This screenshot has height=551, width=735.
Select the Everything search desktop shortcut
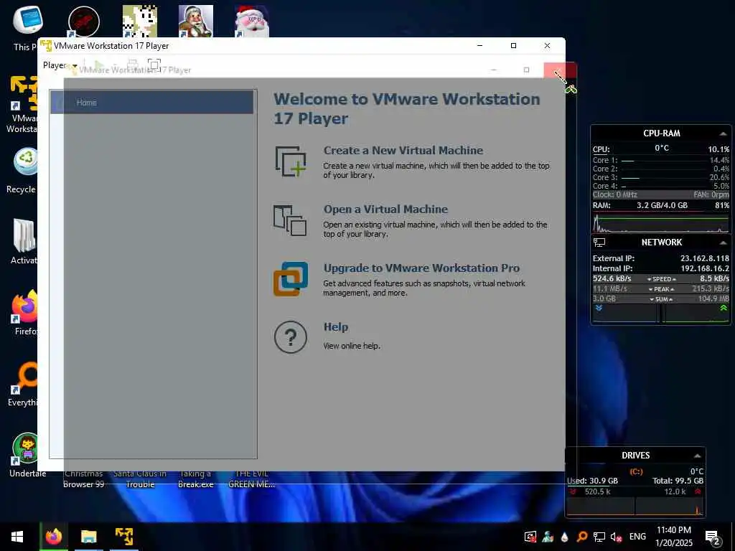[24, 383]
